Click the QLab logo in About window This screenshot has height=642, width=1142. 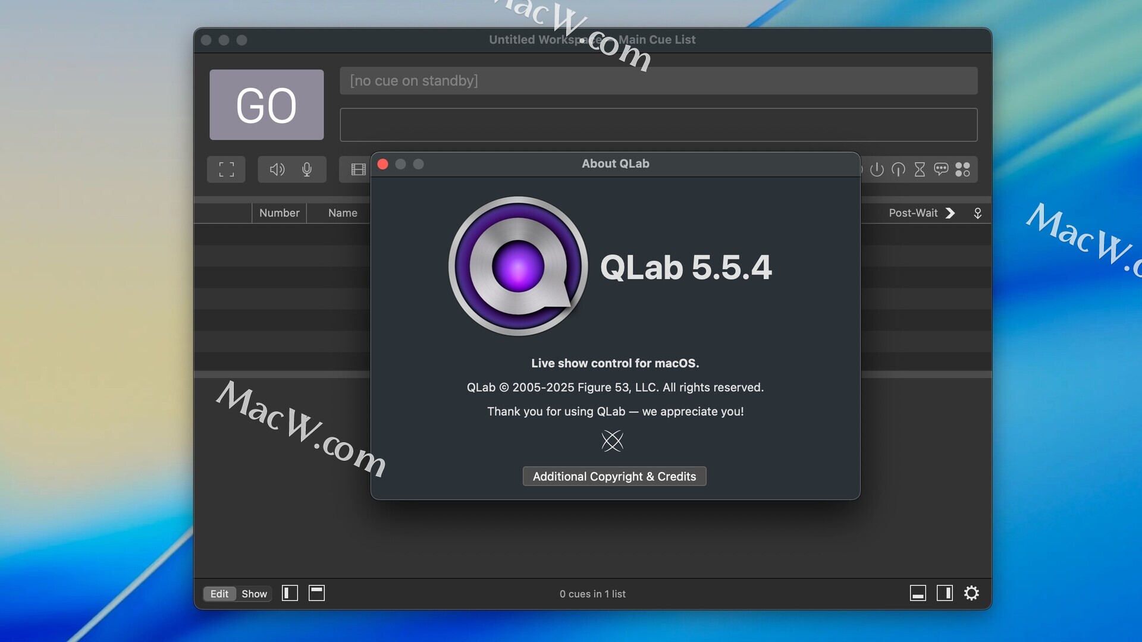point(518,266)
